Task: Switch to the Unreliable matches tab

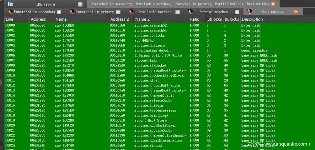Action: [x=154, y=12]
